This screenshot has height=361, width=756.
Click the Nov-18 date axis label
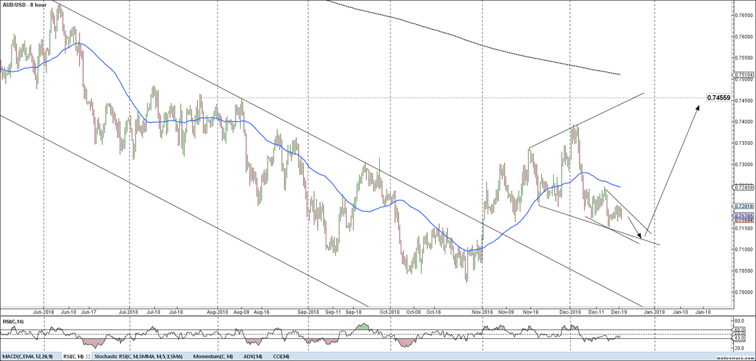coord(529,311)
